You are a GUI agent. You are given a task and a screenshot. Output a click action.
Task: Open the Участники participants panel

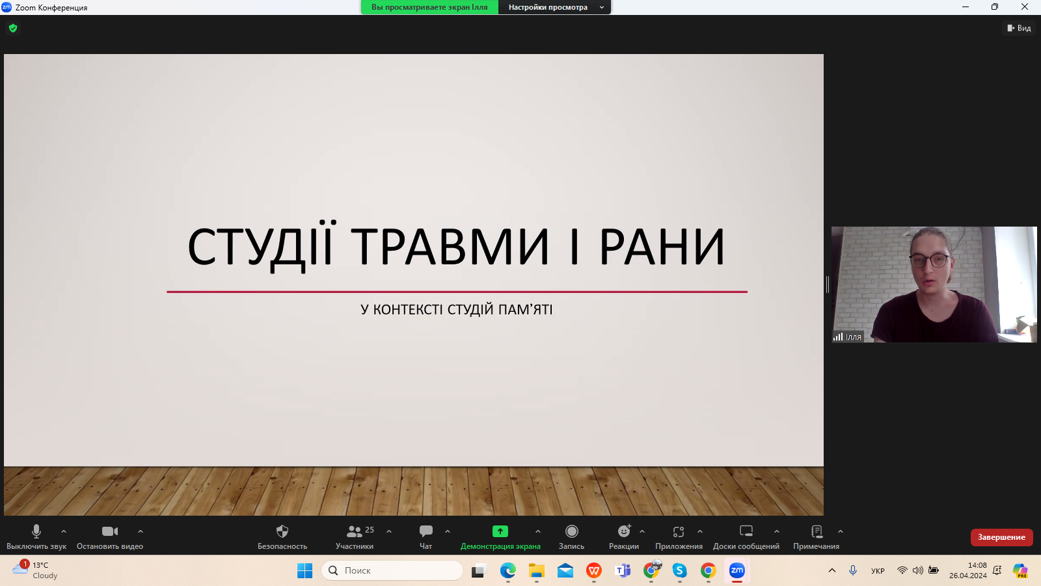coord(355,532)
